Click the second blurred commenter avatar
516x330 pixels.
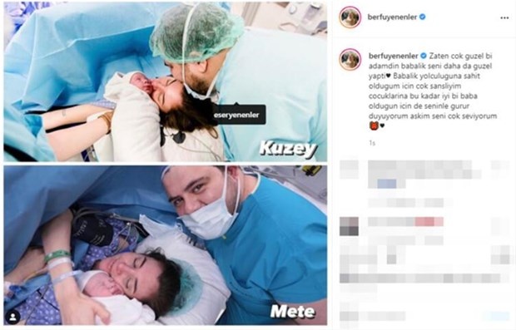350,226
